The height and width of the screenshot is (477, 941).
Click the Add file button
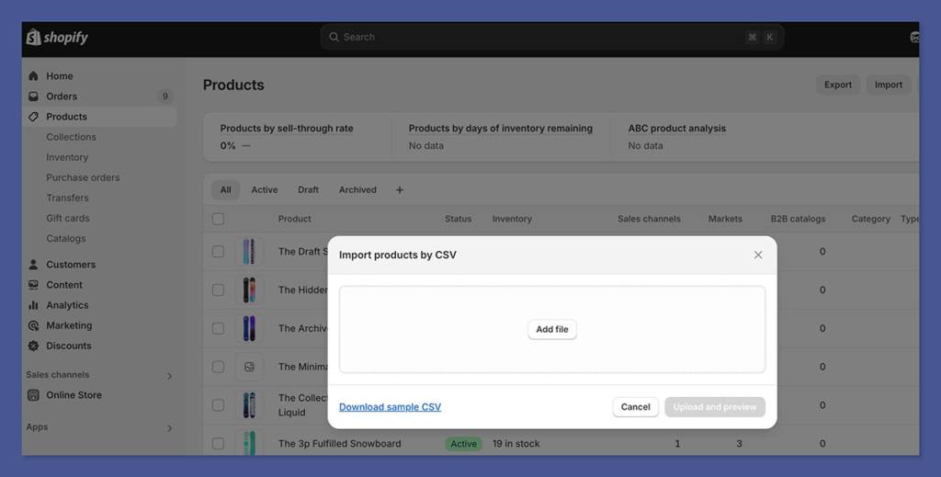click(x=552, y=329)
